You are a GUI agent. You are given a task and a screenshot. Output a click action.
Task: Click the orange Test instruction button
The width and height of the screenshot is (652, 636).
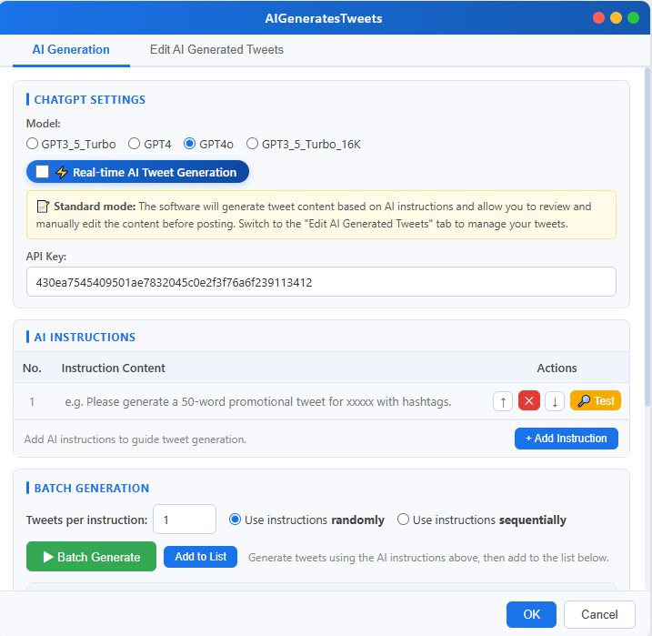[x=596, y=401]
